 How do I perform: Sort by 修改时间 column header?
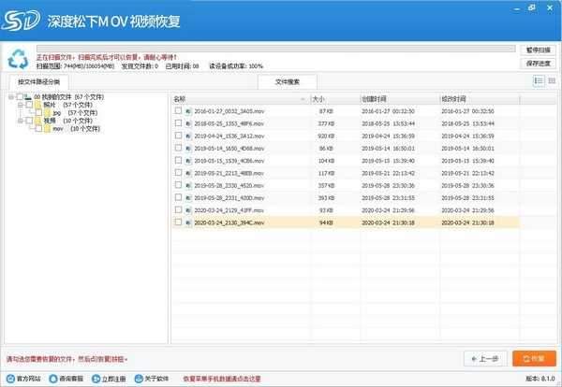point(480,99)
